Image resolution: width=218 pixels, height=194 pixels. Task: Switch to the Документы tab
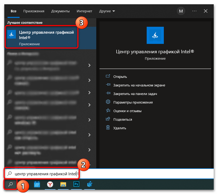(x=60, y=11)
